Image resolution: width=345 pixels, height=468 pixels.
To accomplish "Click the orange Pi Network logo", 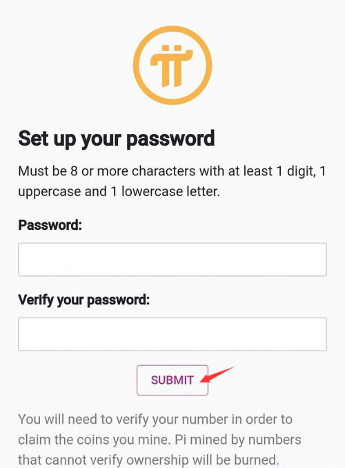I will pos(172,66).
